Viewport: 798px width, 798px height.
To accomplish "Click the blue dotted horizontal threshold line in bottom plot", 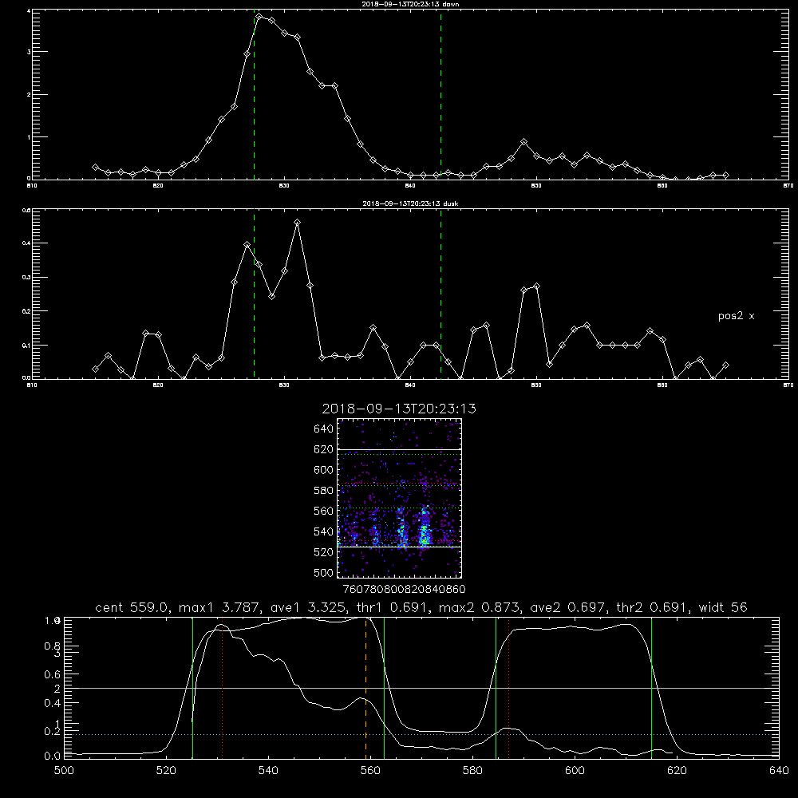I will tap(421, 734).
